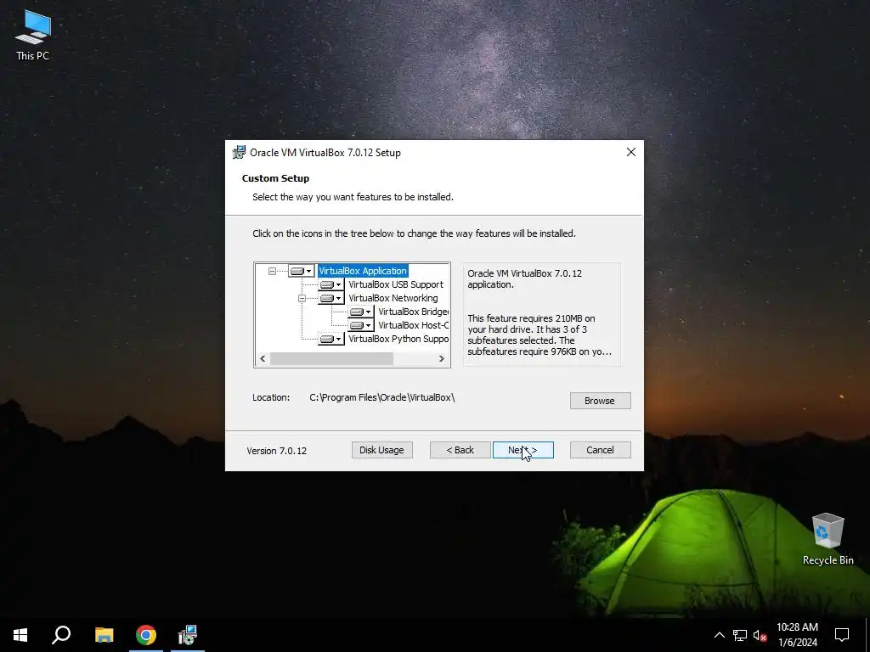Select the VirtualBox Python Support tree item
The width and height of the screenshot is (870, 652).
[x=398, y=339]
